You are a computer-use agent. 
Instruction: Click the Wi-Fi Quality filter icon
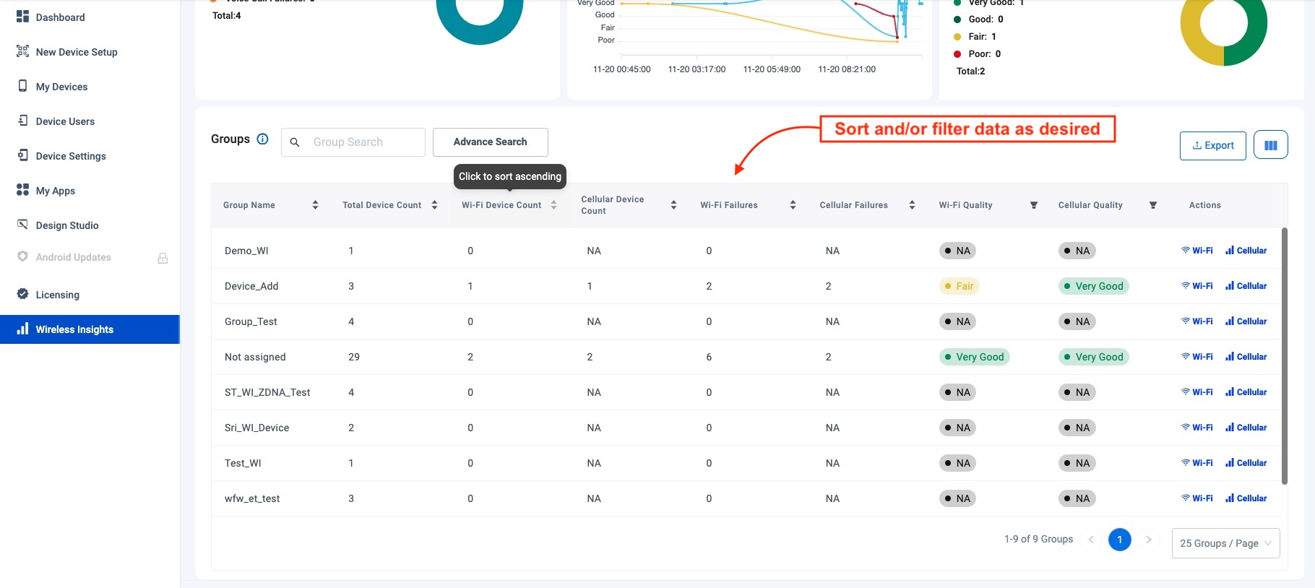point(1033,205)
